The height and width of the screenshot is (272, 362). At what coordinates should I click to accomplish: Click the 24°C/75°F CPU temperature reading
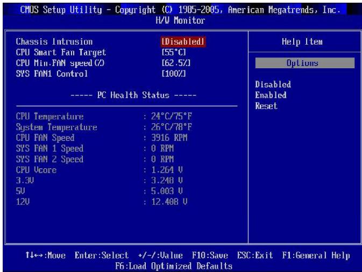pyautogui.click(x=171, y=116)
